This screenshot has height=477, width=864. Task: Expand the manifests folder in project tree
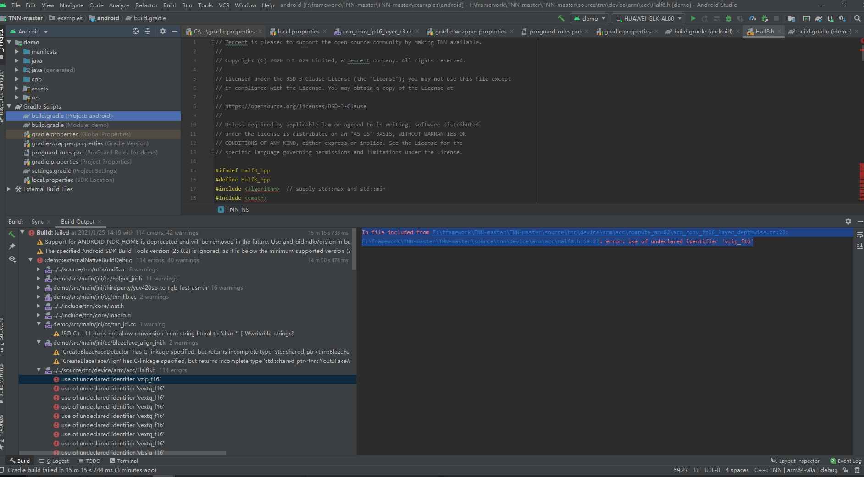point(17,51)
